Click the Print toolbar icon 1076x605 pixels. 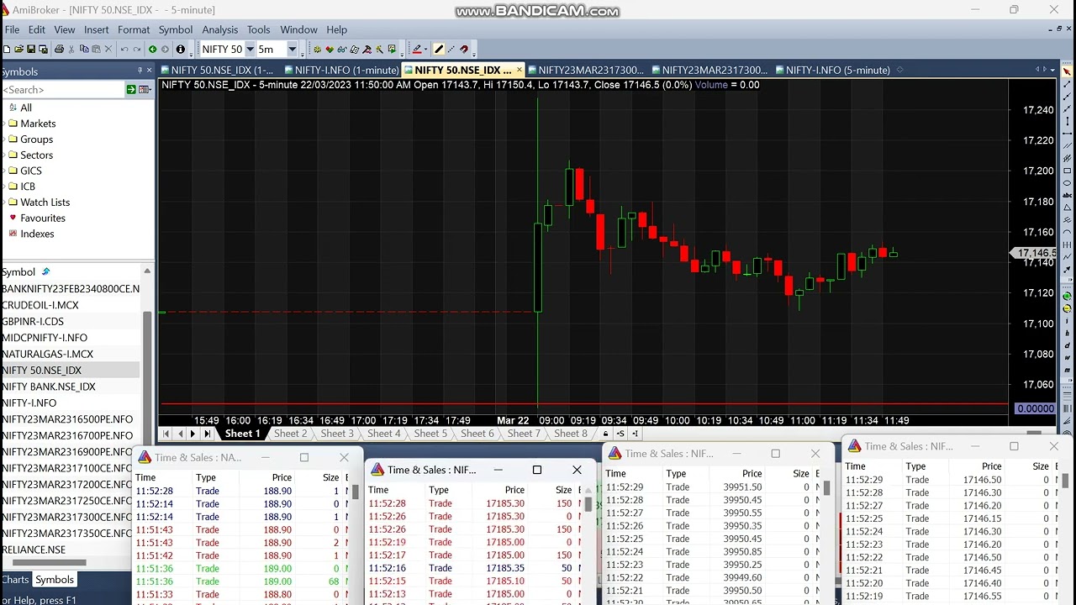point(59,49)
